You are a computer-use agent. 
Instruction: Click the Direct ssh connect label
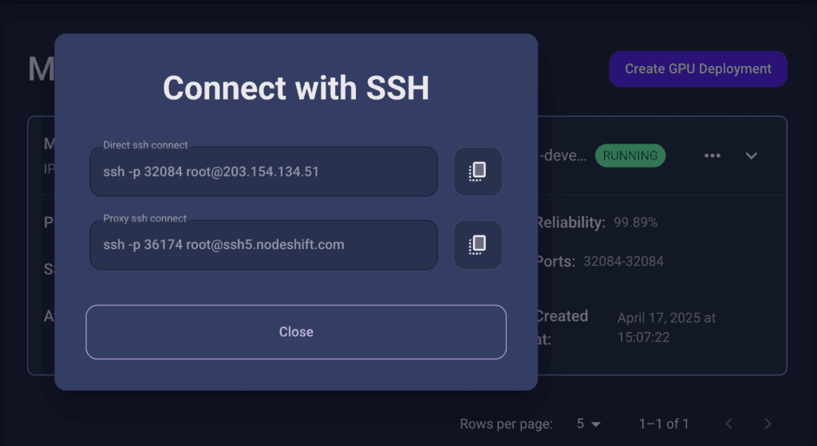[x=145, y=145]
